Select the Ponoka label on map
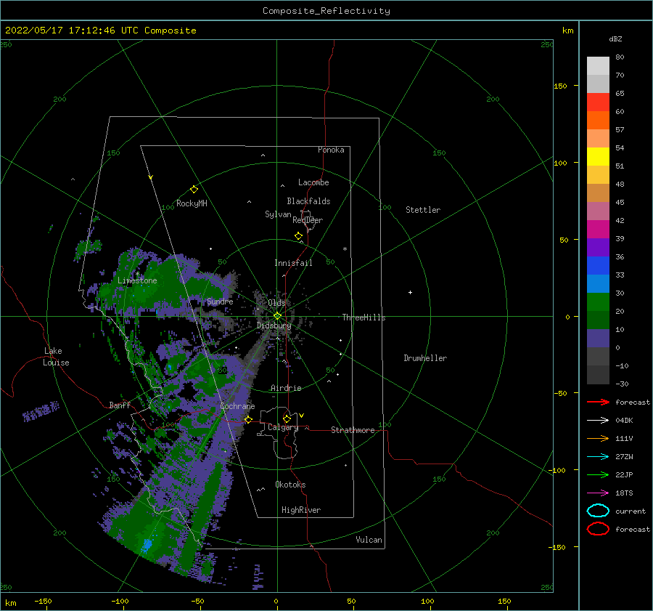Screen dimensions: 653x611 331,150
